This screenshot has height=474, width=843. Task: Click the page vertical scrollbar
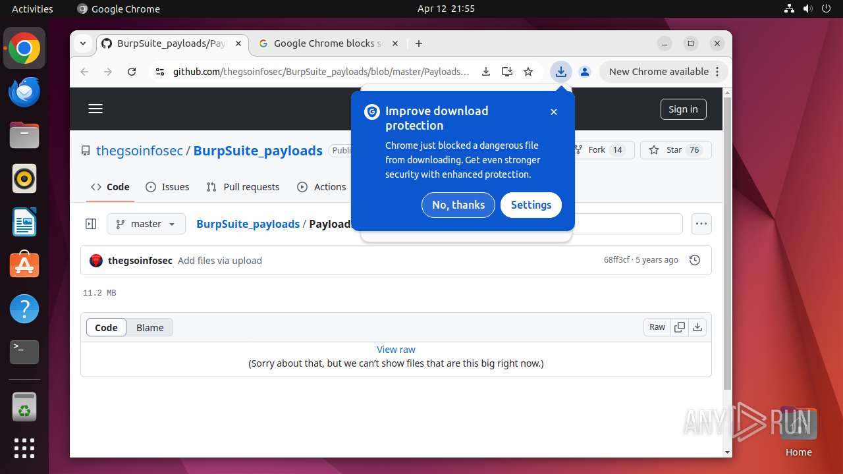727,244
